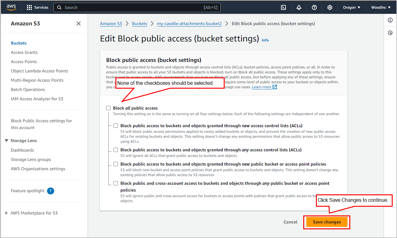The image size is (397, 238).
Task: Open Batch Operations in sidebar
Action: pyautogui.click(x=28, y=89)
